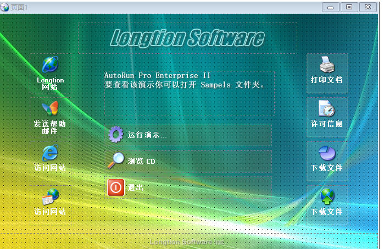384x249 pixels.
Task: Click the Internet Explorer icon for 访问网站
Action: click(50, 153)
